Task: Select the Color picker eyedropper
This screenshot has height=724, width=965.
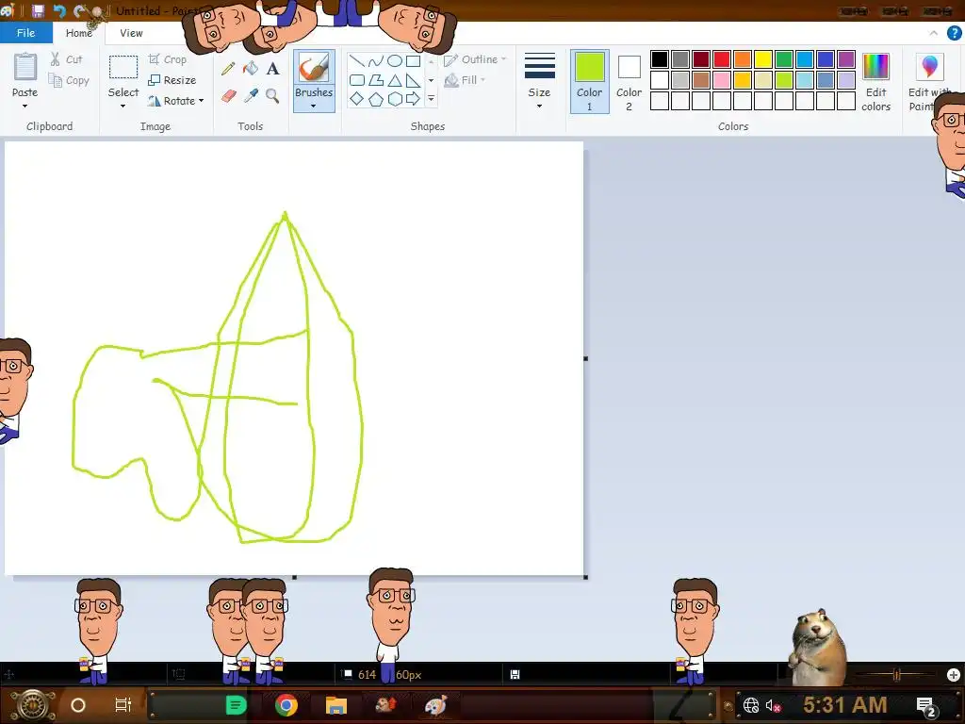Action: pos(251,96)
